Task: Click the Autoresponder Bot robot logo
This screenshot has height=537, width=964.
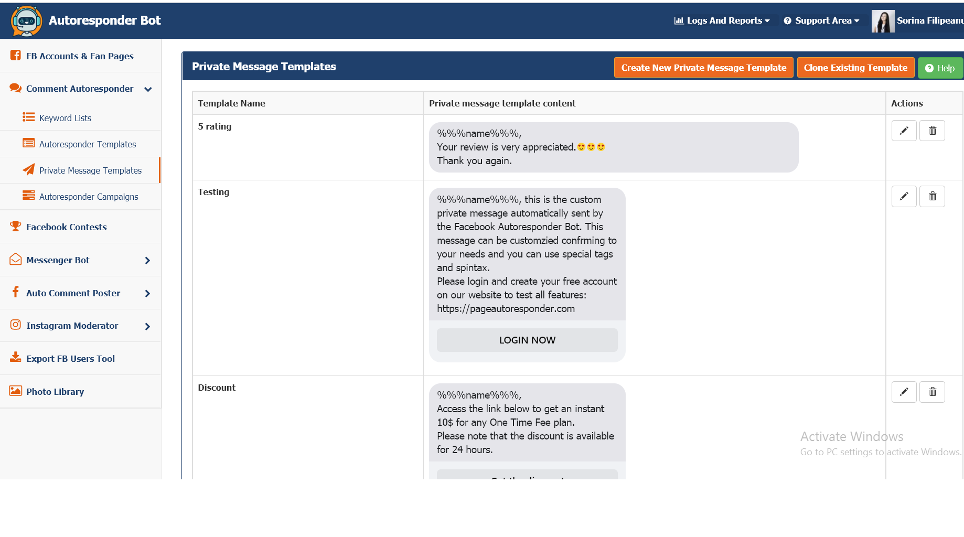Action: pos(26,21)
